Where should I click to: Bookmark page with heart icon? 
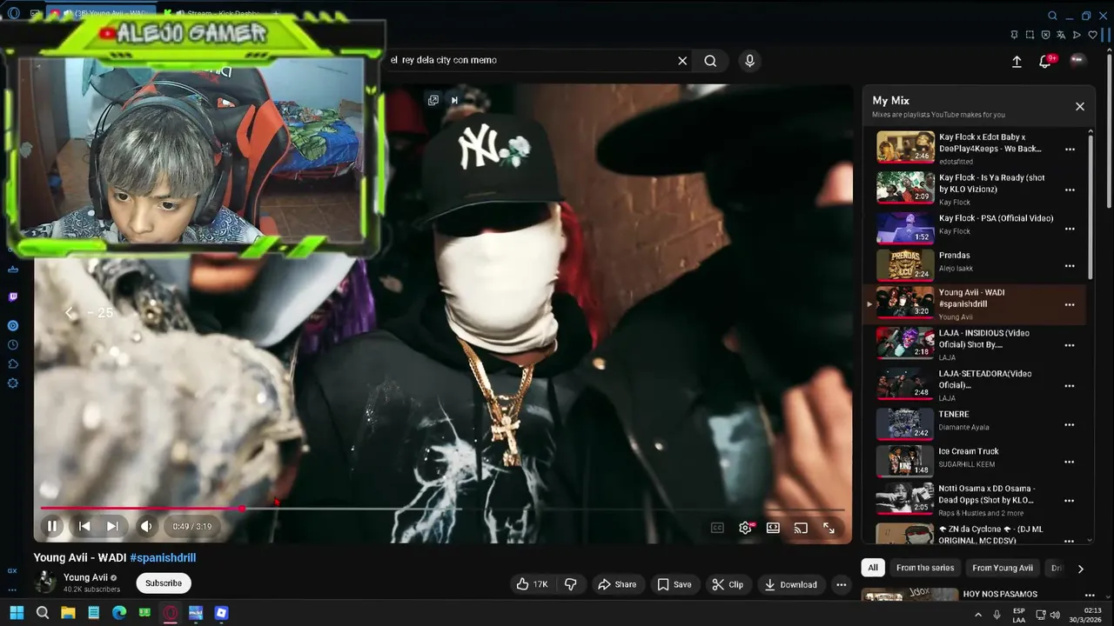coord(1092,35)
